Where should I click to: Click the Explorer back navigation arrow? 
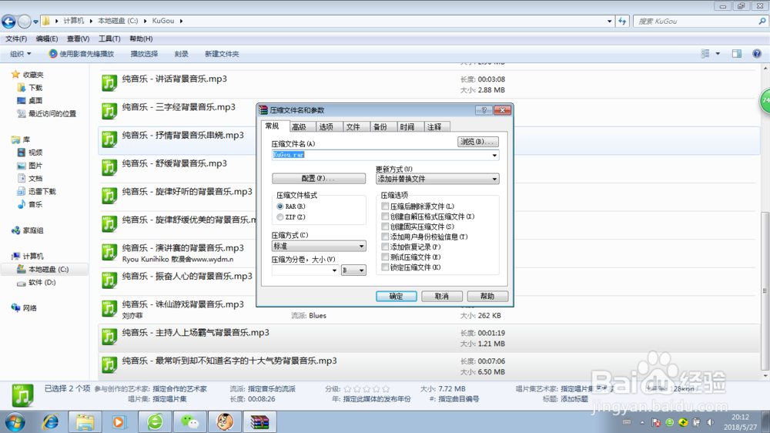pyautogui.click(x=8, y=21)
